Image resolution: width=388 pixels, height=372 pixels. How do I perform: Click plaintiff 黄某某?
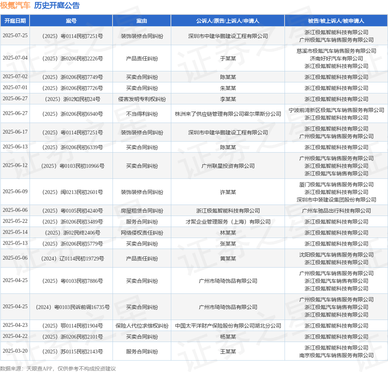[x=228, y=259]
